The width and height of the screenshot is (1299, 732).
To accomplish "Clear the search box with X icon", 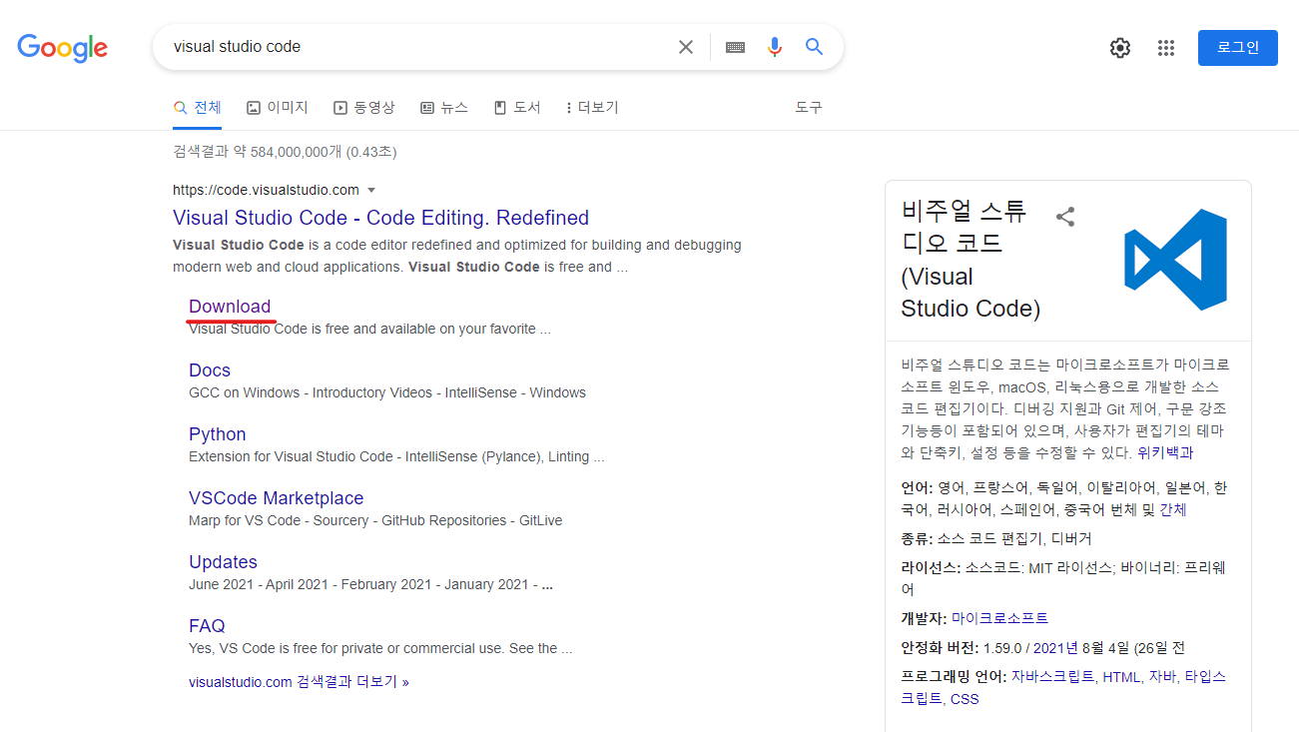I will point(686,47).
